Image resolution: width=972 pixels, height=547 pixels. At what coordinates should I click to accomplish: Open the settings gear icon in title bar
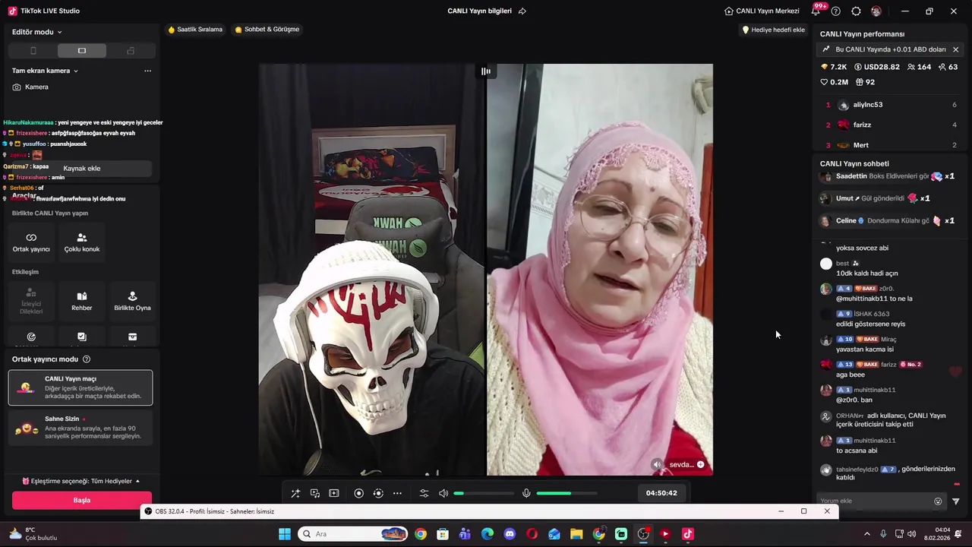856,11
